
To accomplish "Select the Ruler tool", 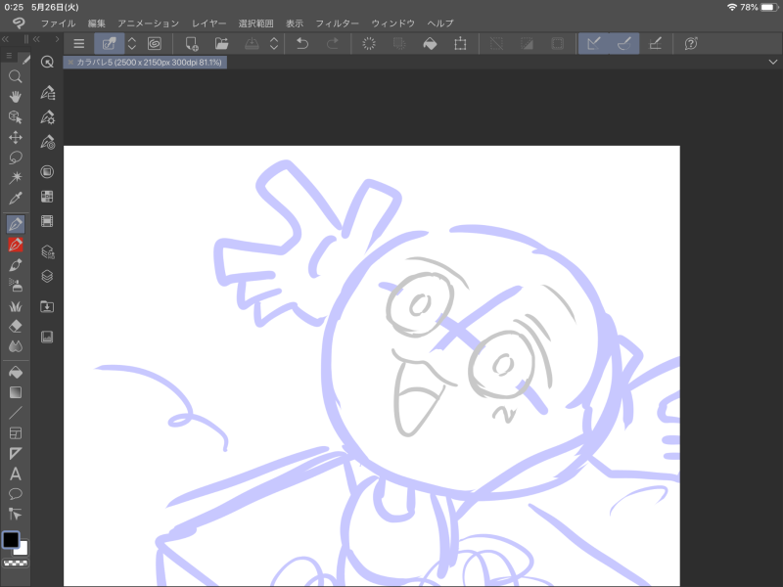I will 16,453.
